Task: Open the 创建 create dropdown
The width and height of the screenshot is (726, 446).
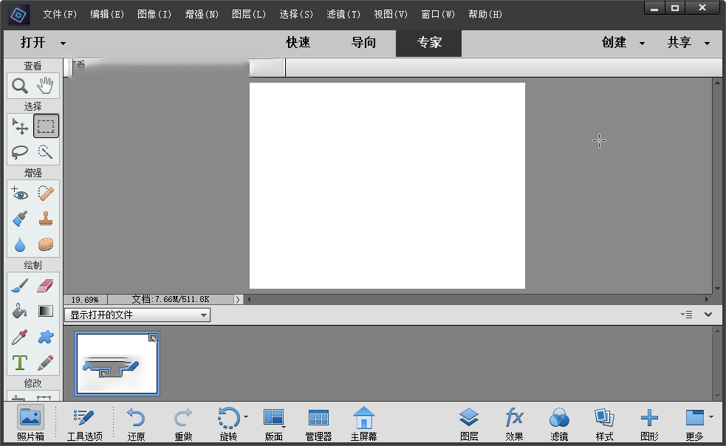Action: 623,43
